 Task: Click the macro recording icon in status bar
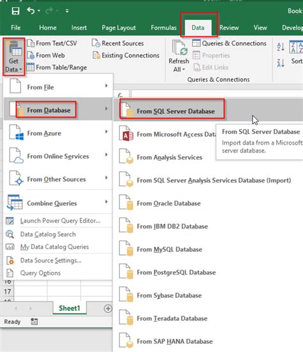[34, 322]
